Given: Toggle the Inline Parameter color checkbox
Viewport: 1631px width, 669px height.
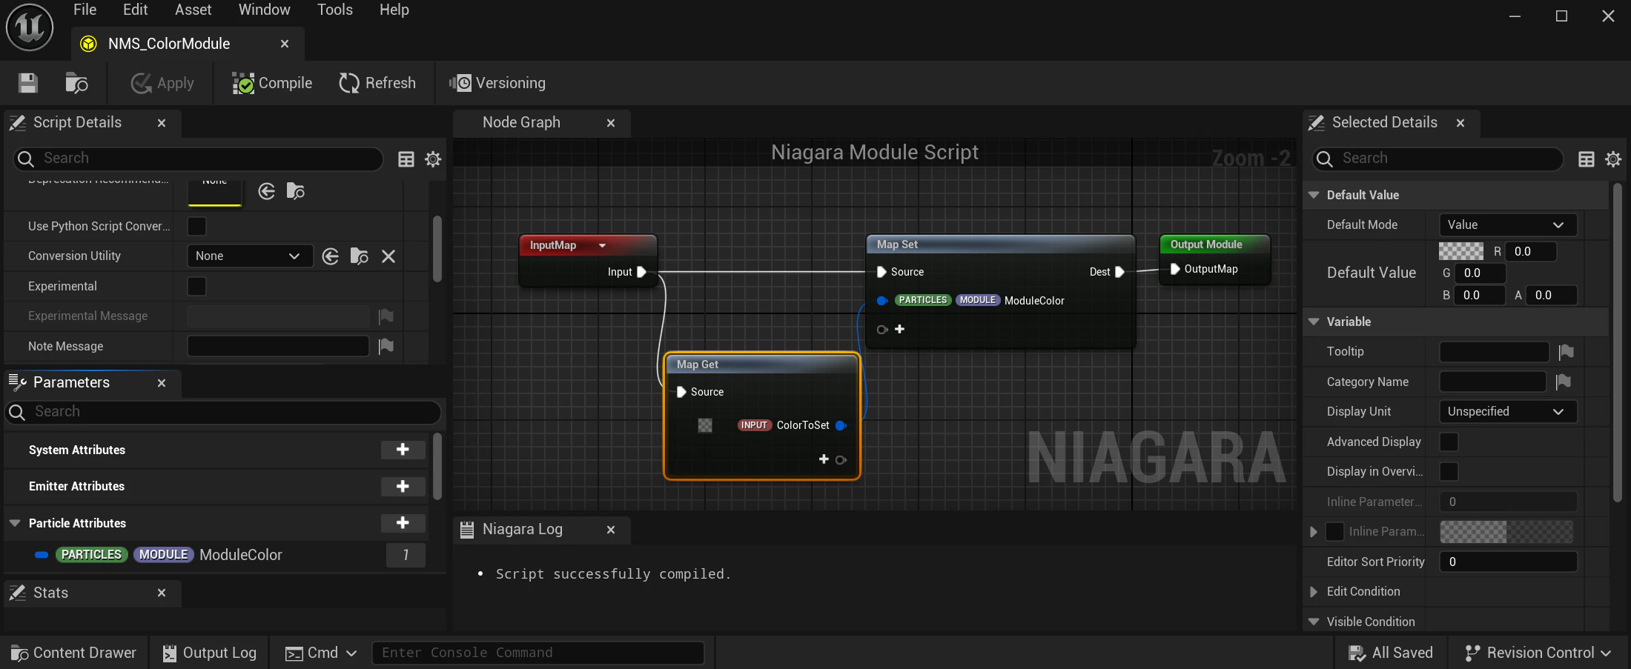Looking at the screenshot, I should (1334, 531).
